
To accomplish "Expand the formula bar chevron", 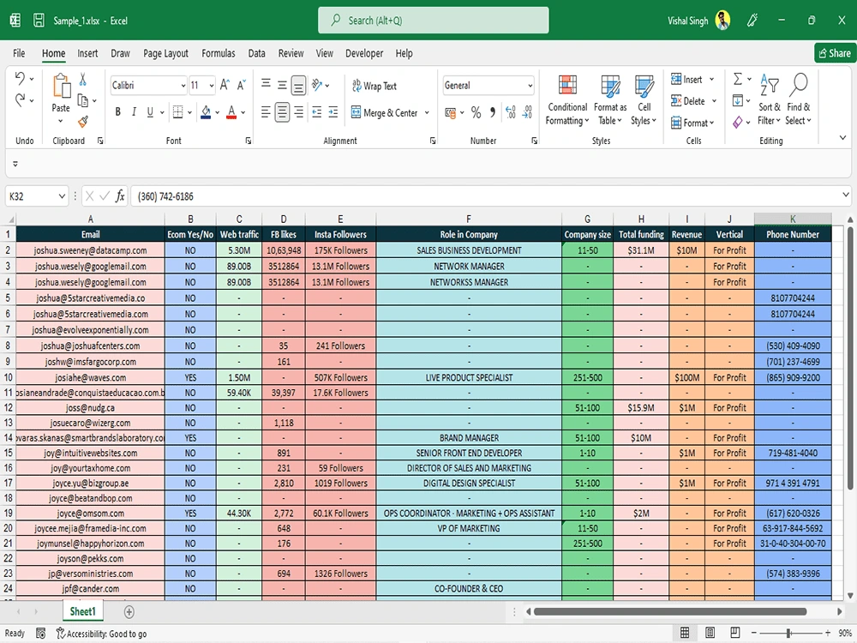I will tap(846, 195).
